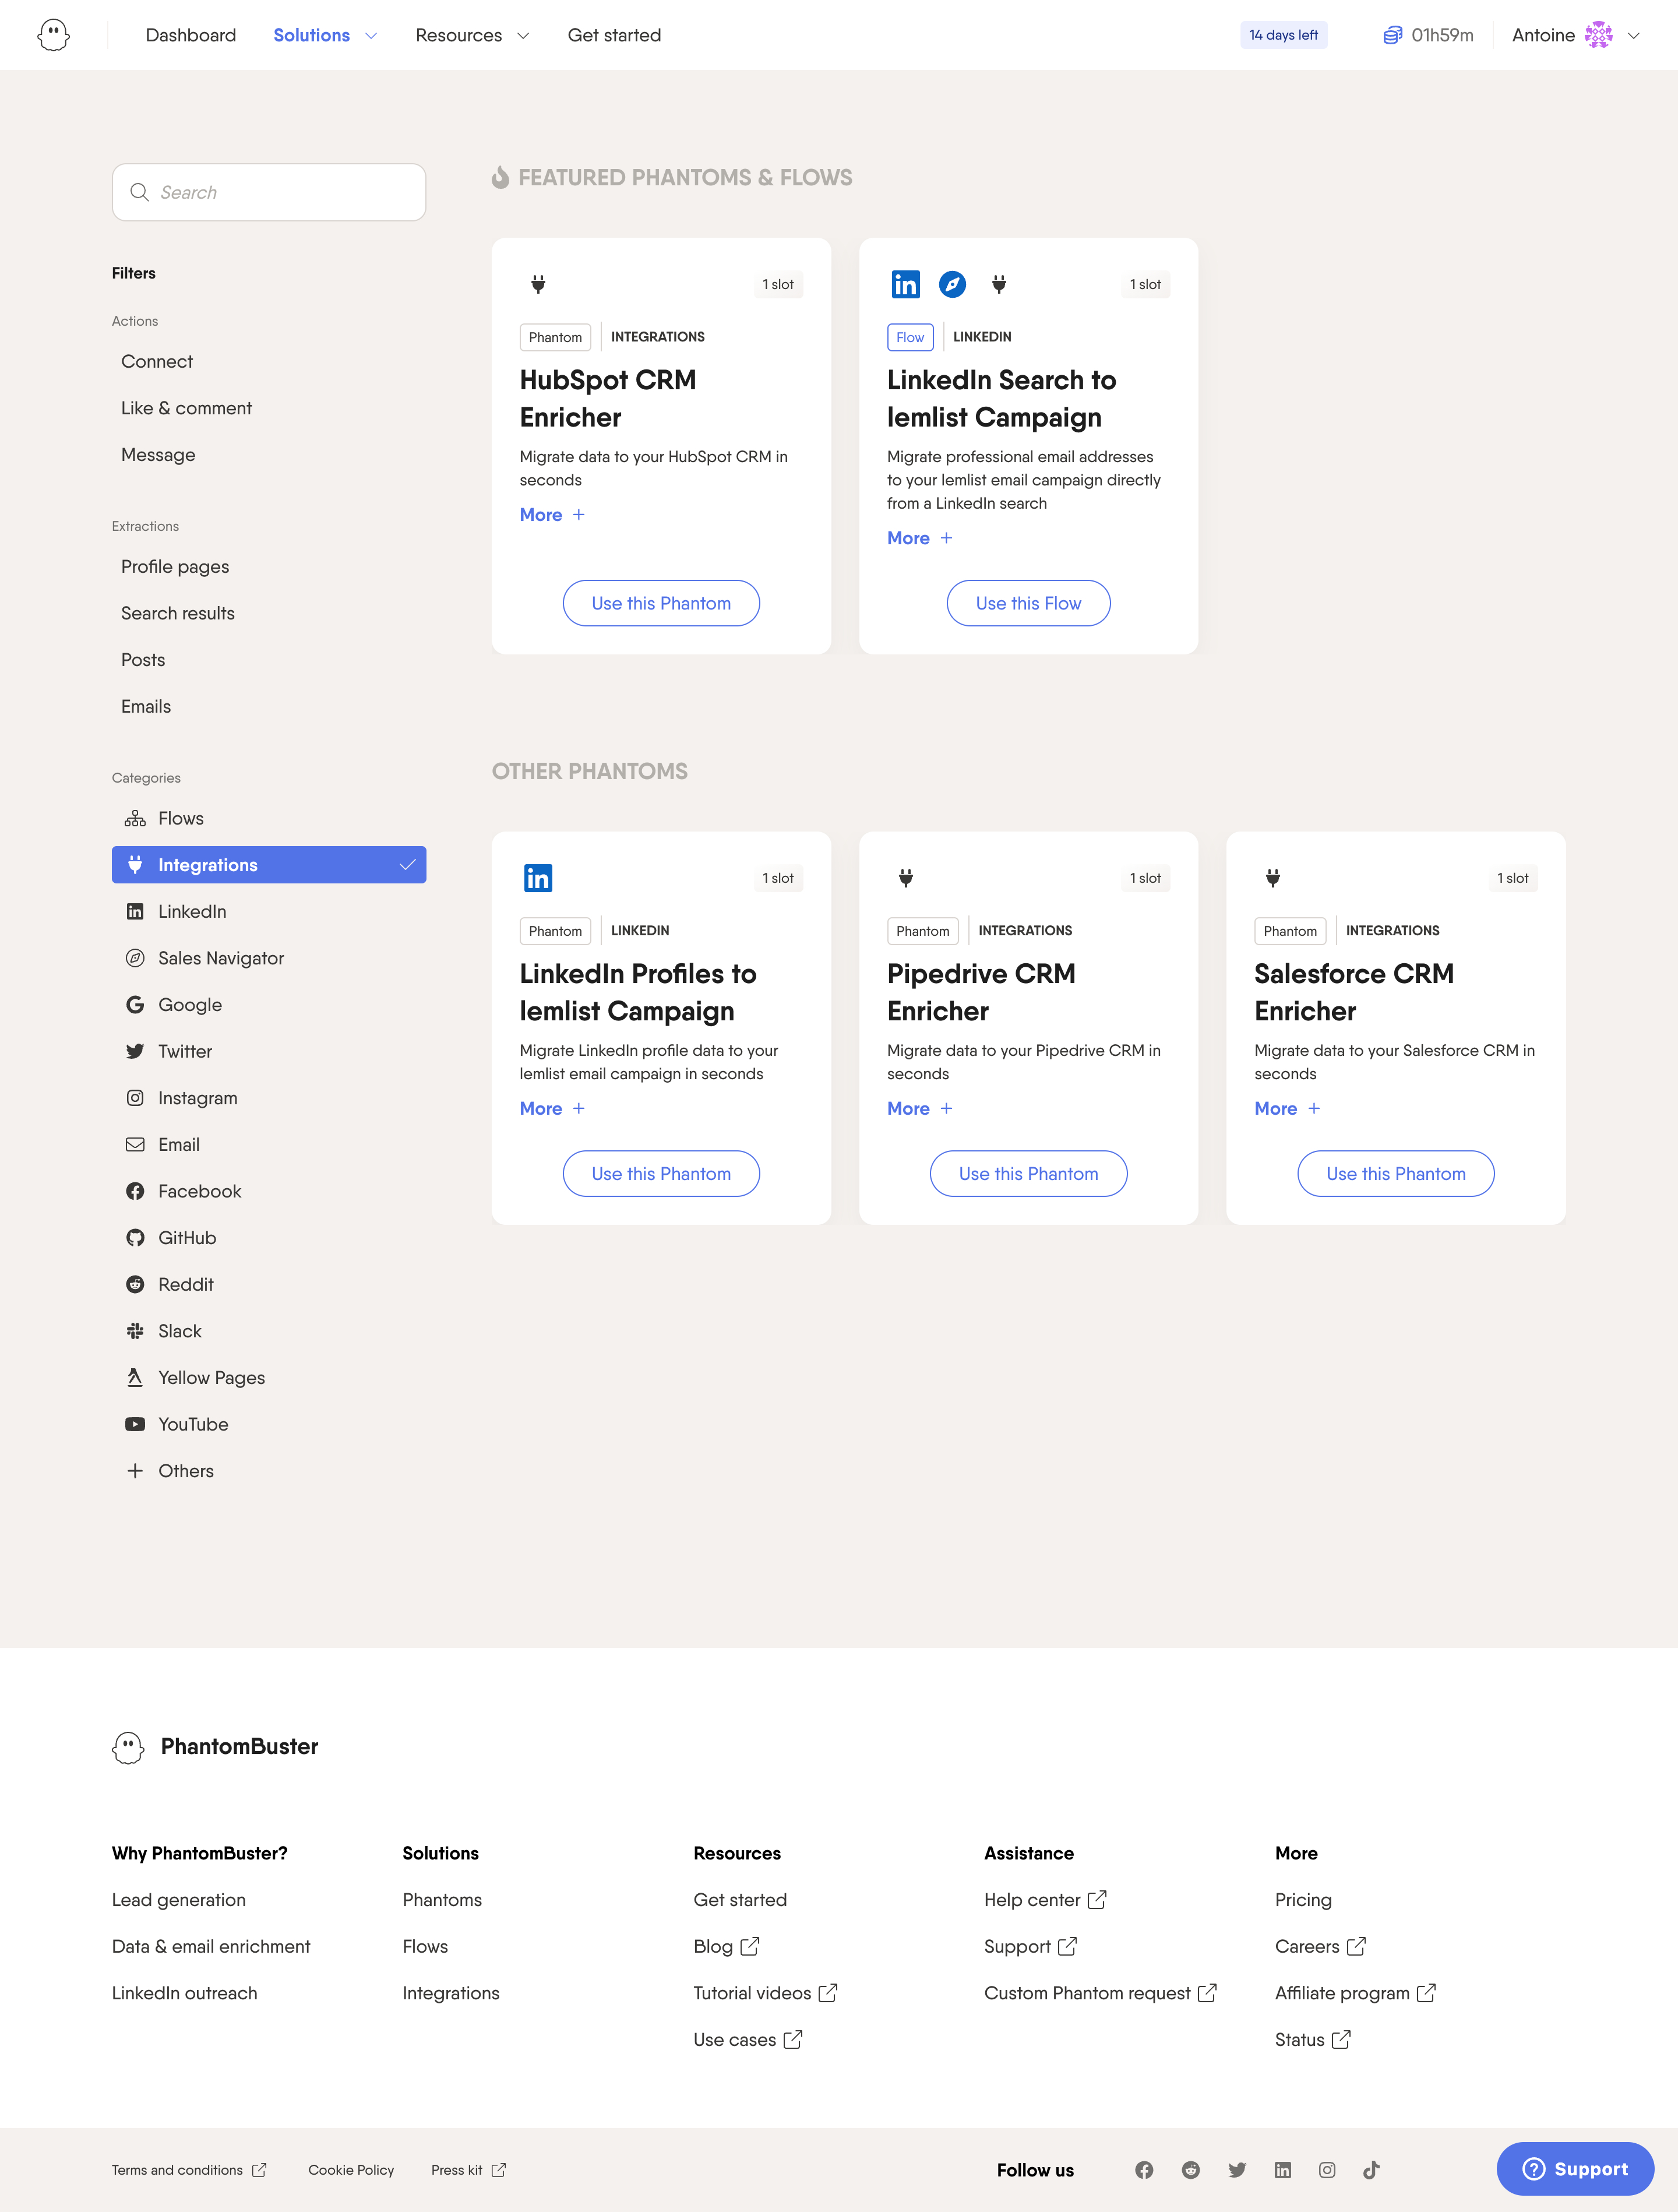Click the 14 days left badge
This screenshot has width=1678, height=2212.
click(1283, 35)
